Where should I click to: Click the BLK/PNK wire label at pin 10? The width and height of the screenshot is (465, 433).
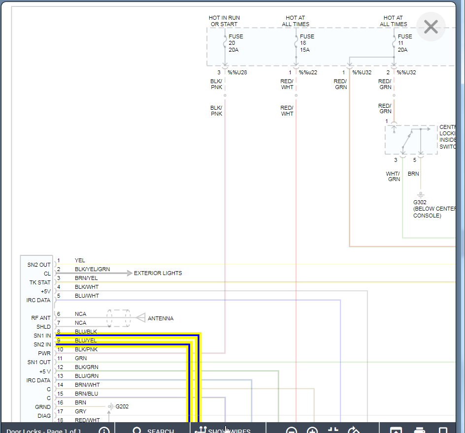[x=86, y=349]
